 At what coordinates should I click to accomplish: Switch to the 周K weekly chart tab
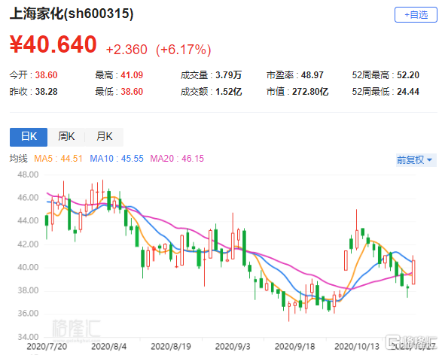pyautogui.click(x=66, y=137)
